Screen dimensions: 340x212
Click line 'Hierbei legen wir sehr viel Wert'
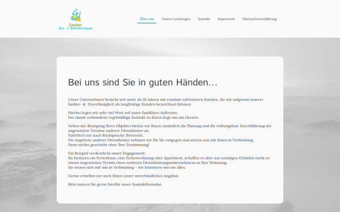123,113
